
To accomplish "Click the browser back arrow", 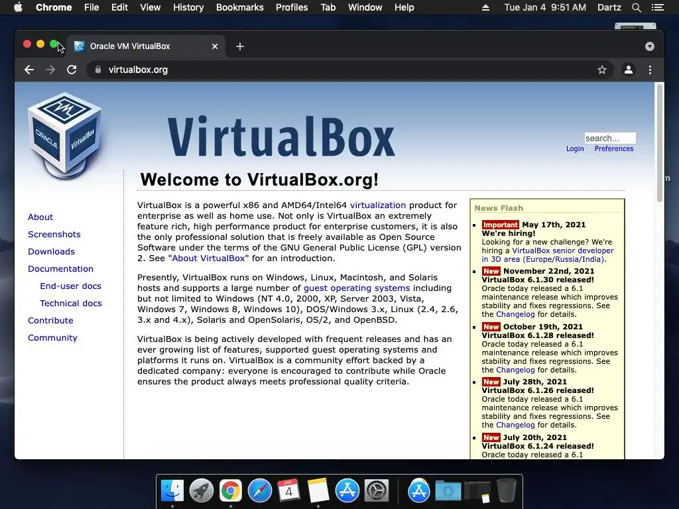I will [29, 70].
